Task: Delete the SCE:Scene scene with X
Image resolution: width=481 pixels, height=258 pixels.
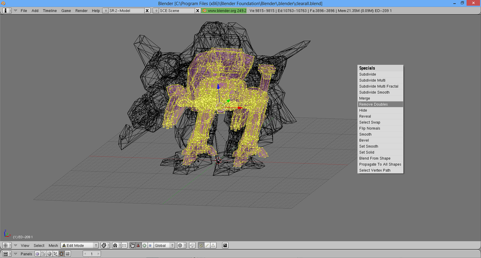Action: click(198, 11)
